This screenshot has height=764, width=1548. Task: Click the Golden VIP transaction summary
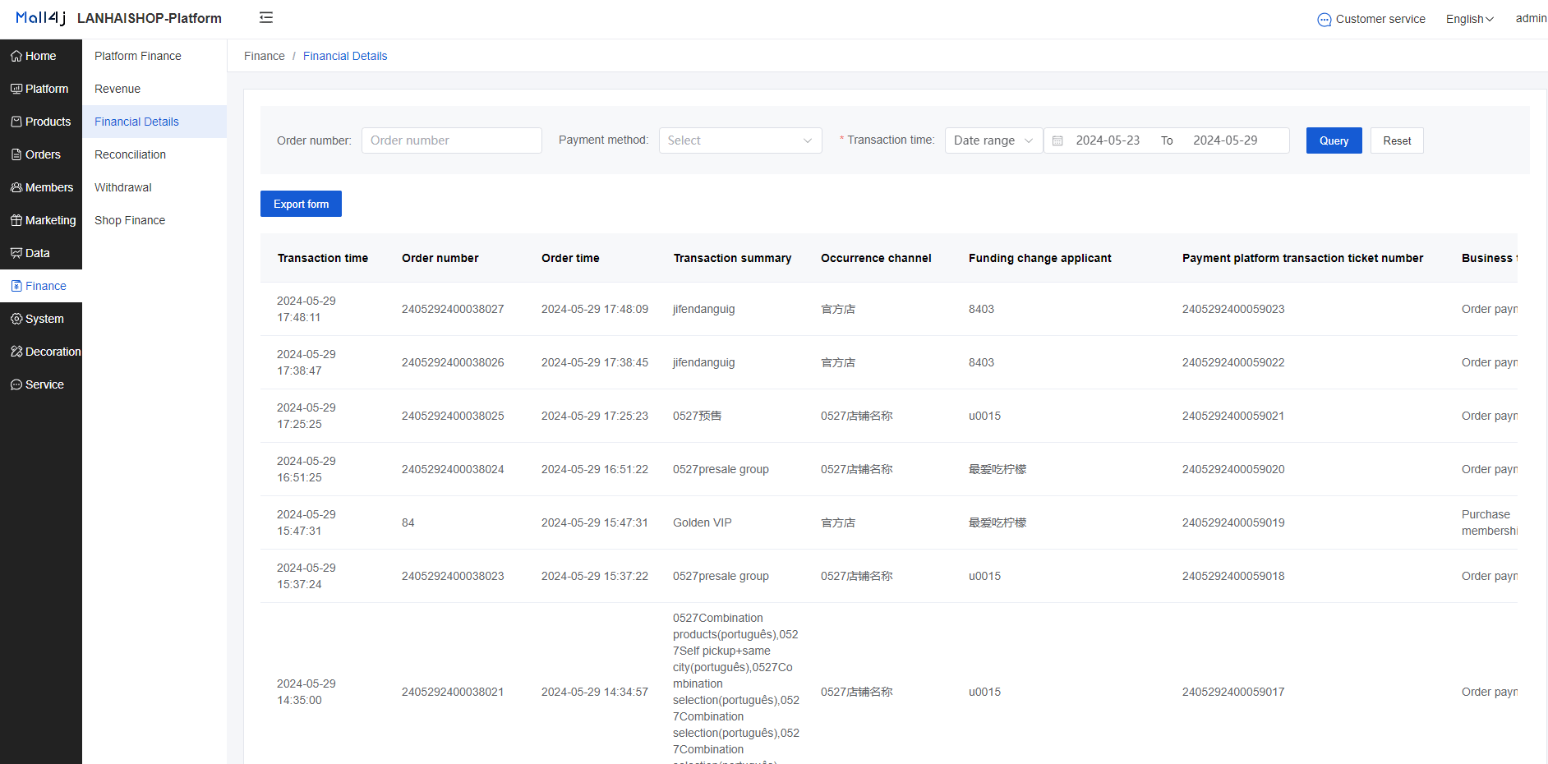[x=703, y=522]
